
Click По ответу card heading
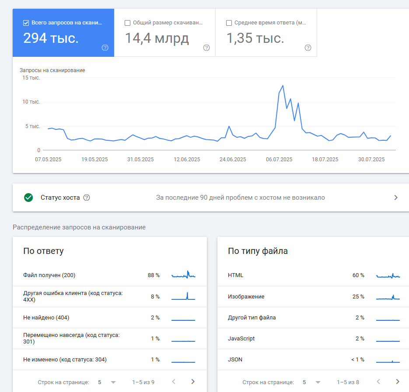pos(43,251)
